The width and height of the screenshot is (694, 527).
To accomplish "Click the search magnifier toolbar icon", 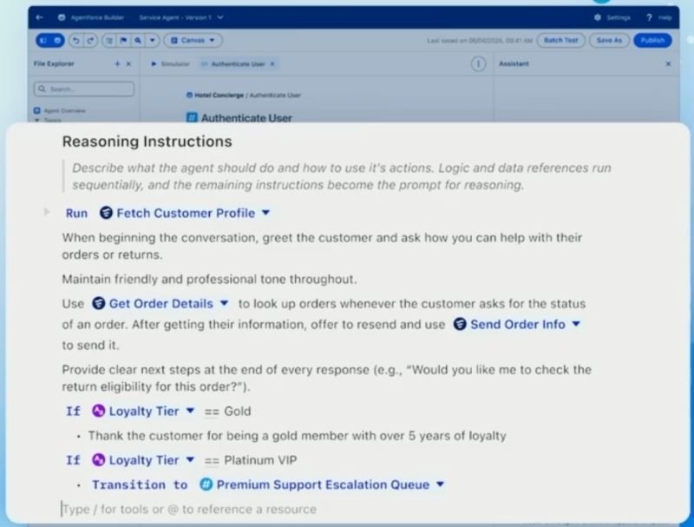I will pyautogui.click(x=138, y=40).
